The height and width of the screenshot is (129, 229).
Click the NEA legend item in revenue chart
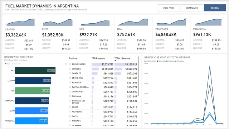point(159,61)
